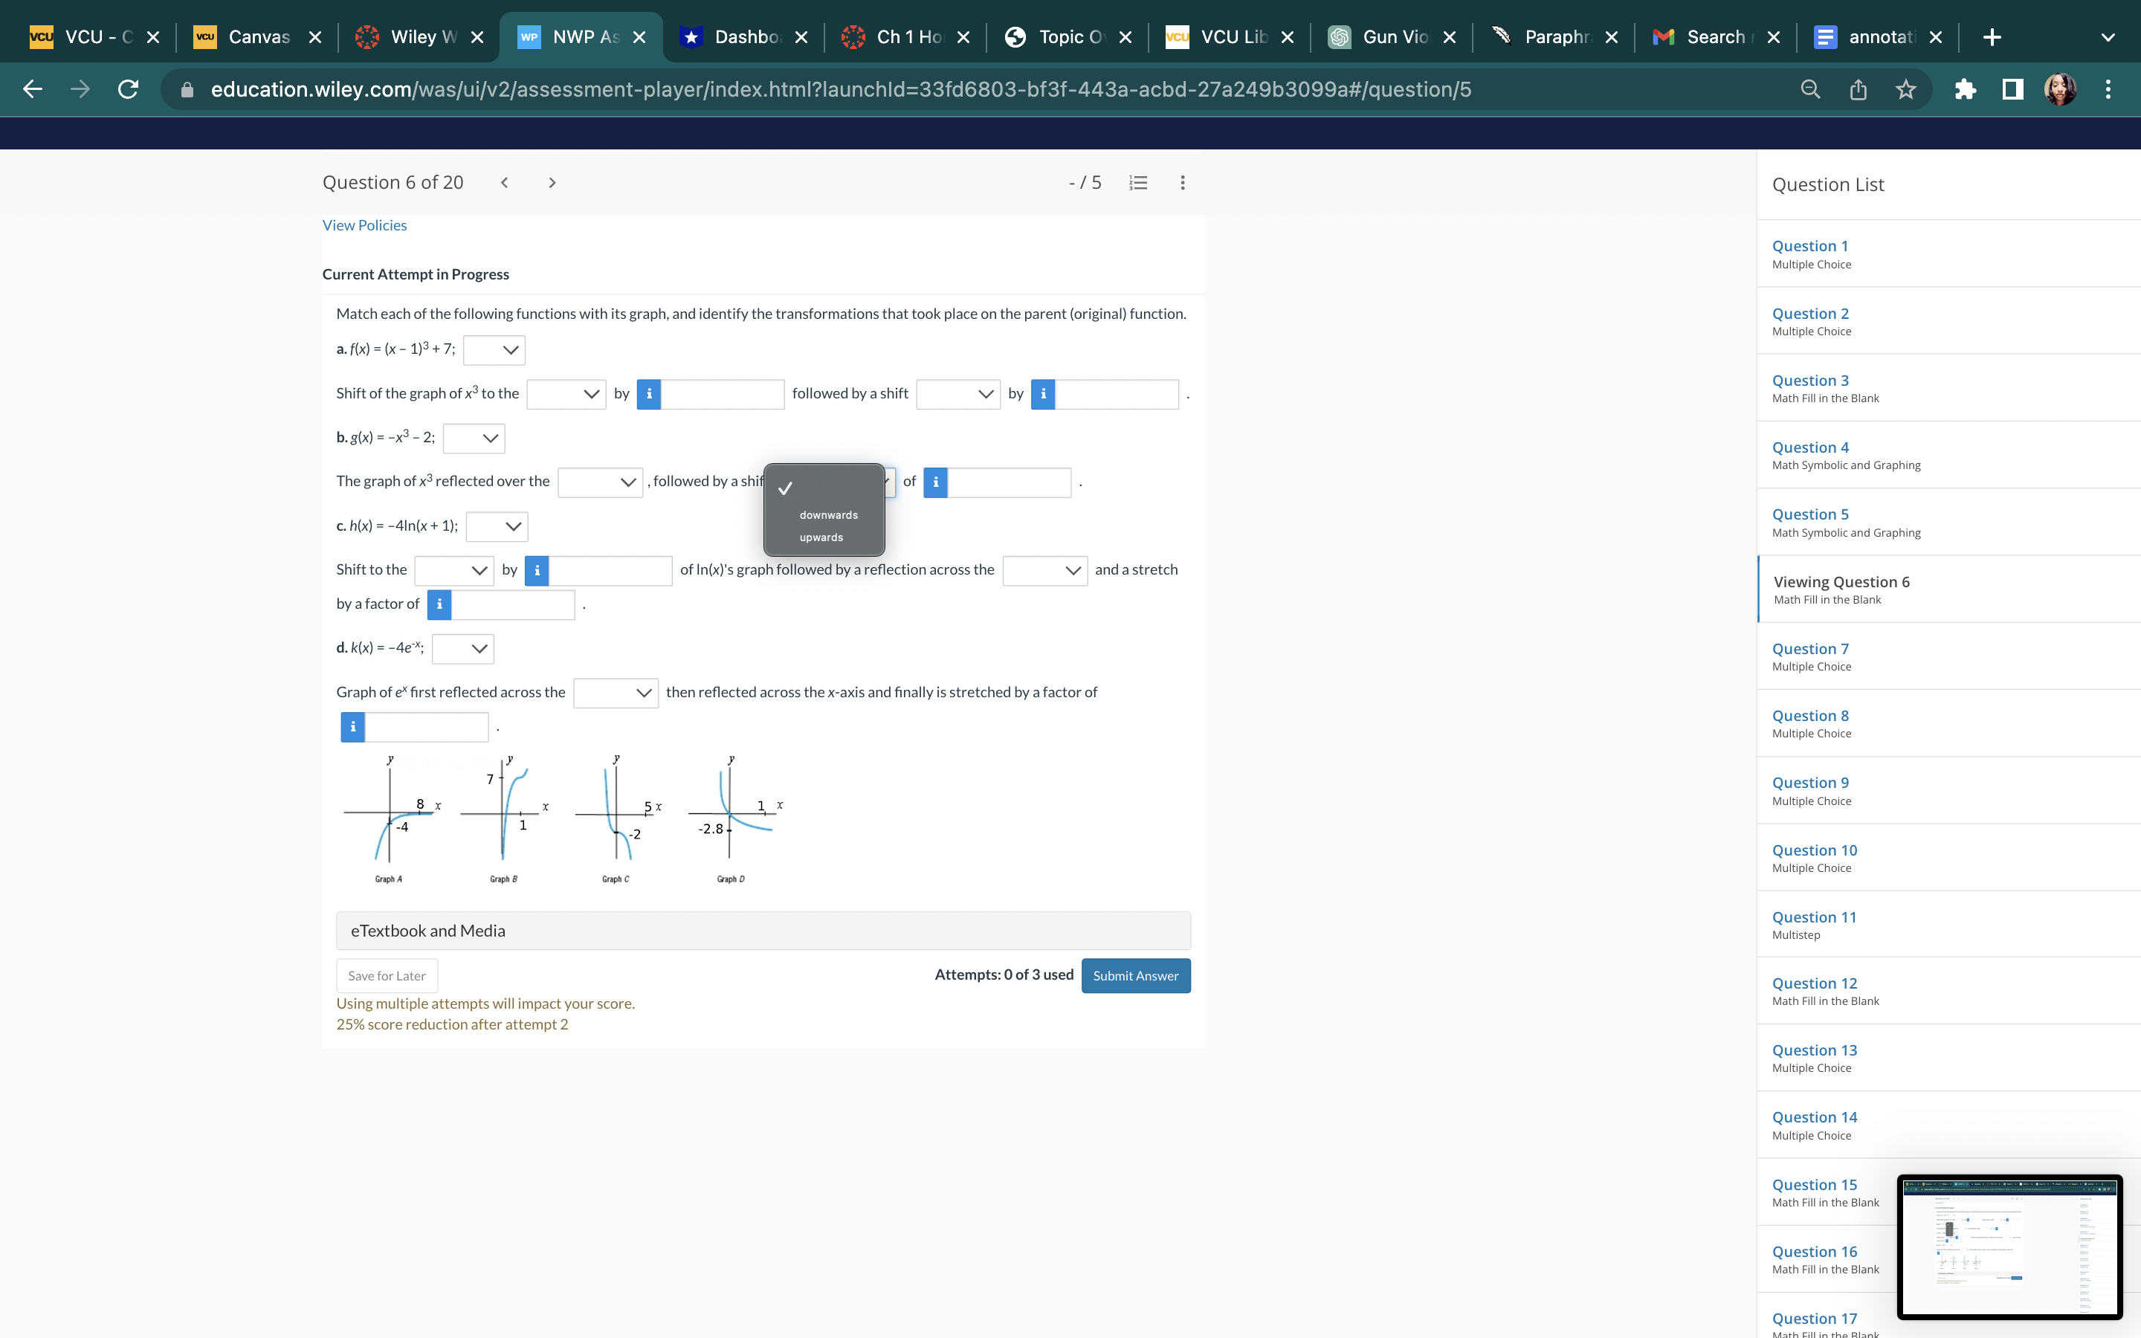Click the navigate to next question arrow
Screen dimensions: 2141x1338
coord(552,182)
